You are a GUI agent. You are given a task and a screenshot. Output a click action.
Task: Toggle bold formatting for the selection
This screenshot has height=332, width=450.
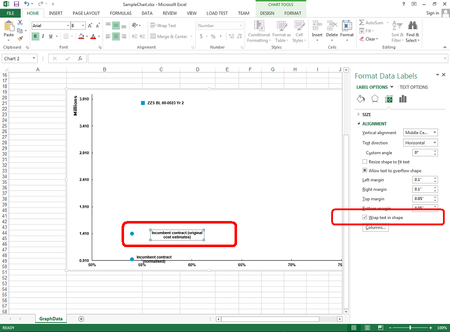(35, 36)
